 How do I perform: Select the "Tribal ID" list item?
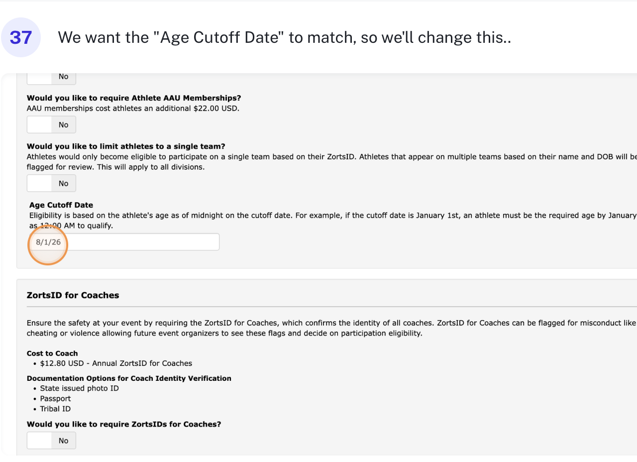point(55,409)
